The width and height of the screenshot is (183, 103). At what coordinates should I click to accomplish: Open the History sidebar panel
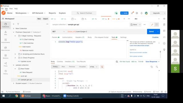(x=5, y=72)
